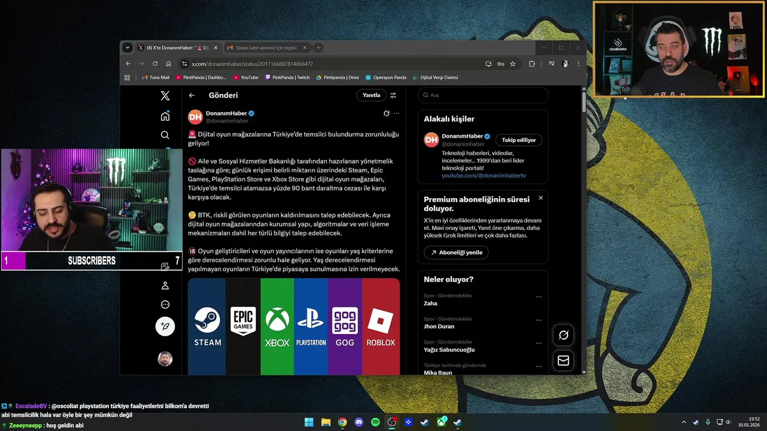
Task: Open Dijital Vergi Dairesi bookmark
Action: pyautogui.click(x=435, y=77)
